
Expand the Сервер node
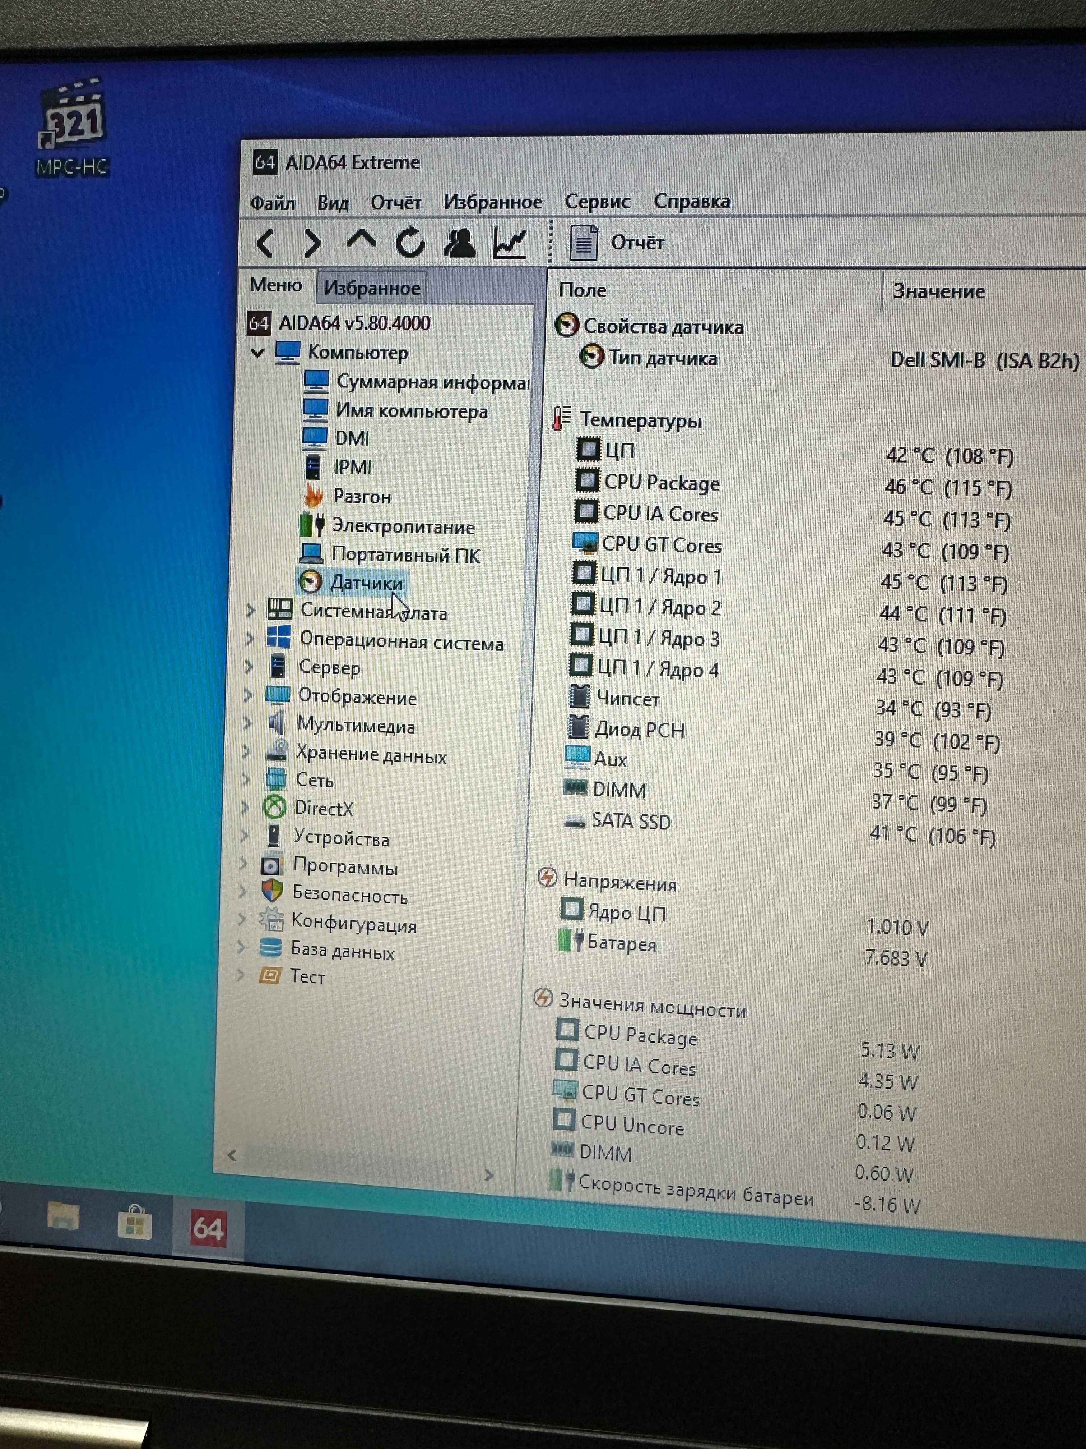tap(249, 667)
